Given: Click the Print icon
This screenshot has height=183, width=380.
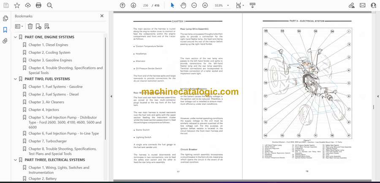Looking at the screenshot, I should (38, 5).
